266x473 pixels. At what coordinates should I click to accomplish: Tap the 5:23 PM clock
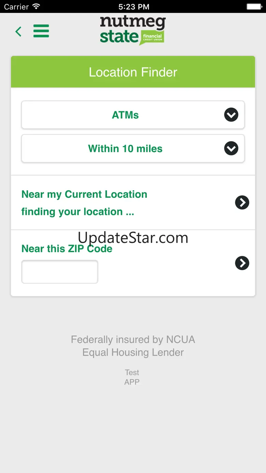134,6
